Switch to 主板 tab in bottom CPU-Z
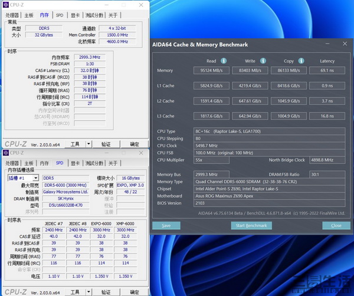The width and height of the screenshot is (354, 296). (29, 163)
